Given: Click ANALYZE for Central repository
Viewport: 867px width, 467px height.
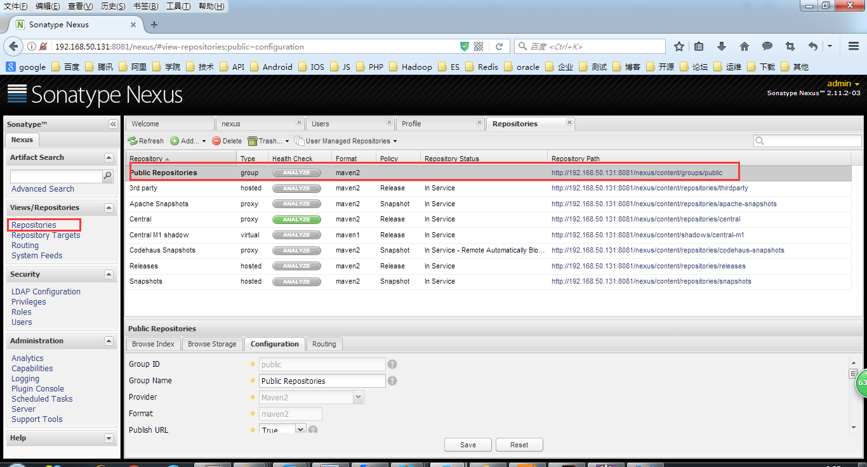Looking at the screenshot, I should 296,220.
